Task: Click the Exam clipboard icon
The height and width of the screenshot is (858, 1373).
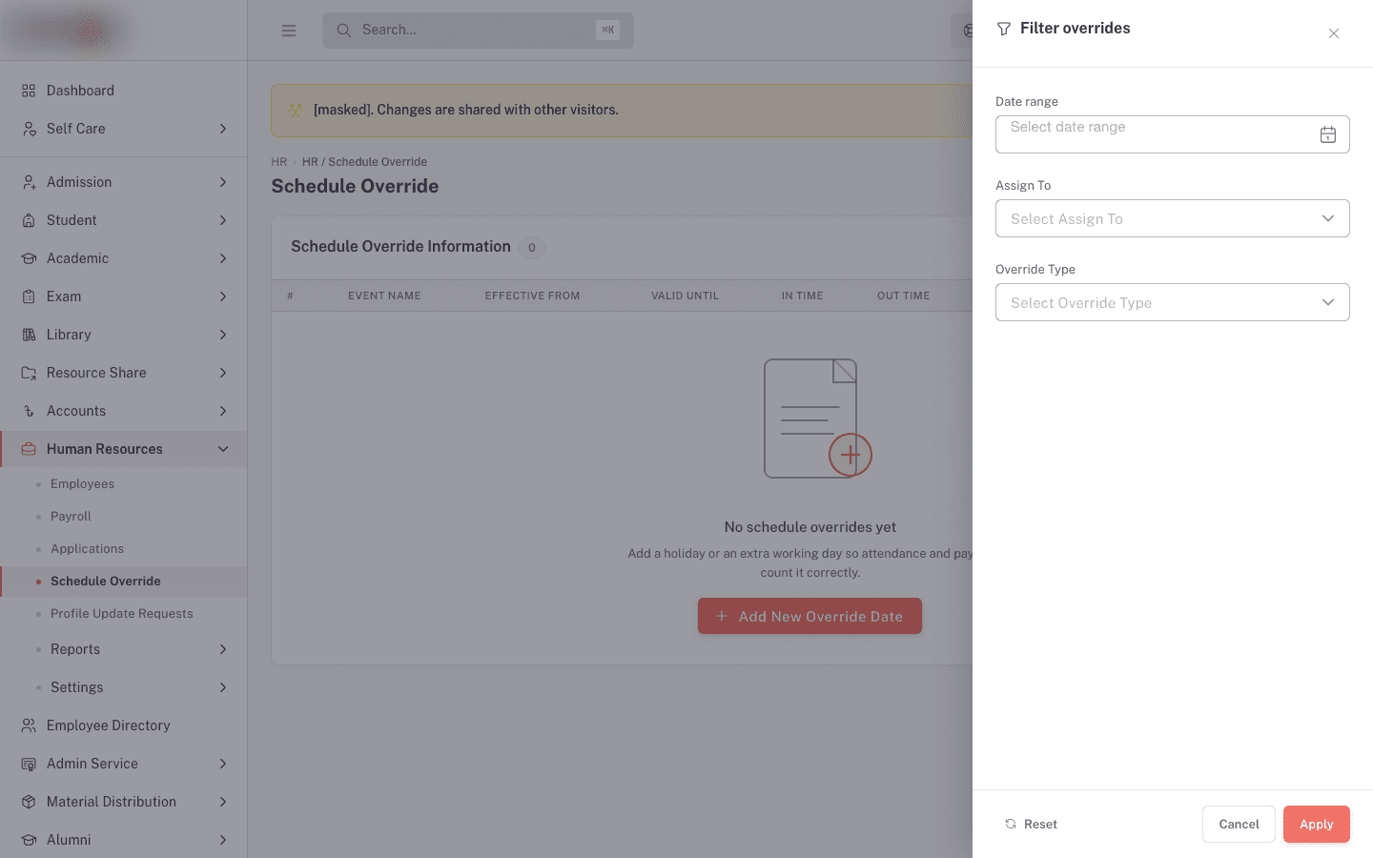Action: point(29,296)
